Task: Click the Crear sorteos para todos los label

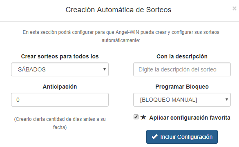Action: [x=60, y=56]
